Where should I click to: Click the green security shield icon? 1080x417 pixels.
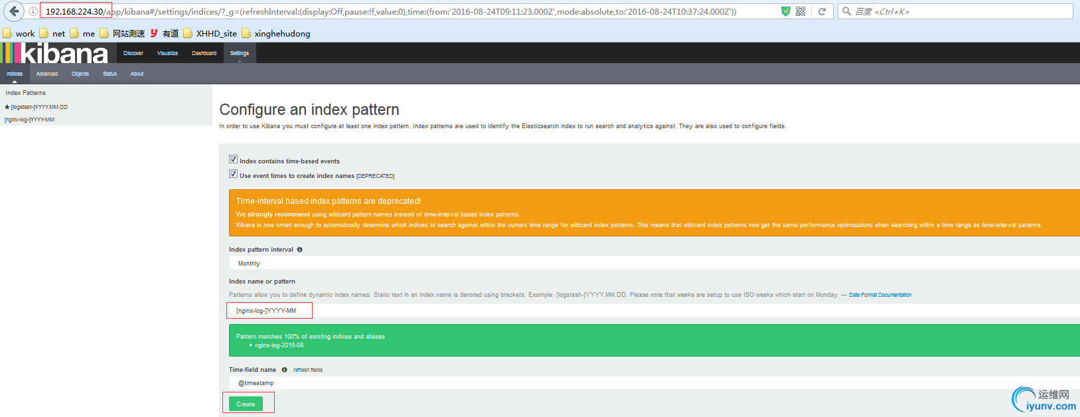(786, 11)
